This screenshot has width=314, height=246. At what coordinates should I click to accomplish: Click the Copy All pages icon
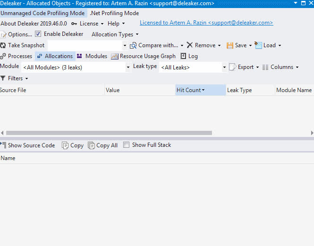[91, 145]
